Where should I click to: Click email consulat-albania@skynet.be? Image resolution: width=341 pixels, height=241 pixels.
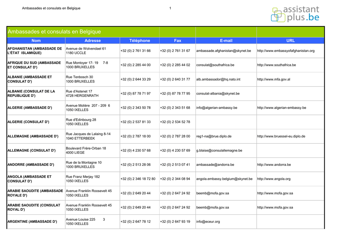[x=218, y=94]
